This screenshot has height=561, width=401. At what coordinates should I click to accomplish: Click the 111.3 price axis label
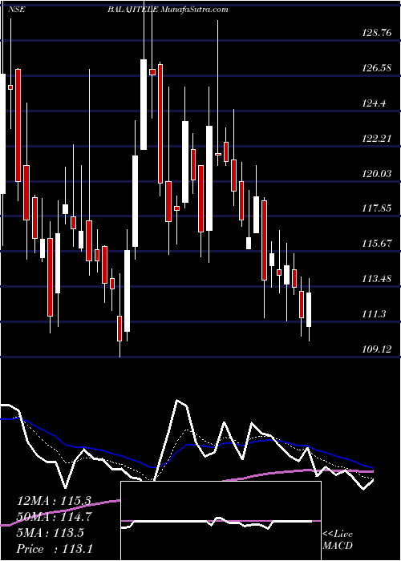click(374, 314)
